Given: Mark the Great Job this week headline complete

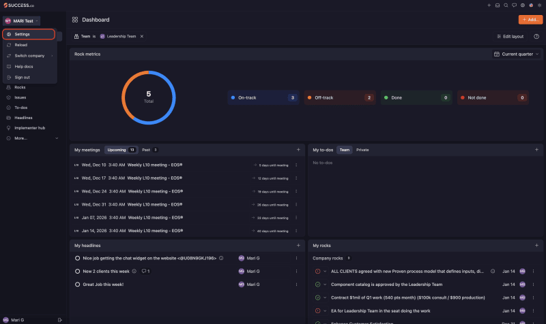Looking at the screenshot, I should pos(77,285).
